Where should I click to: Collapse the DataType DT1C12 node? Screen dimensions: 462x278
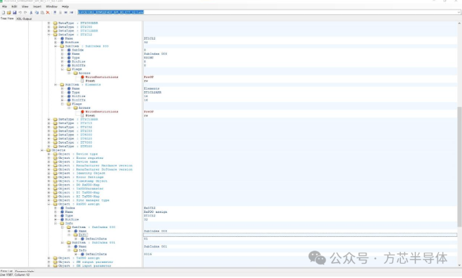(49, 34)
